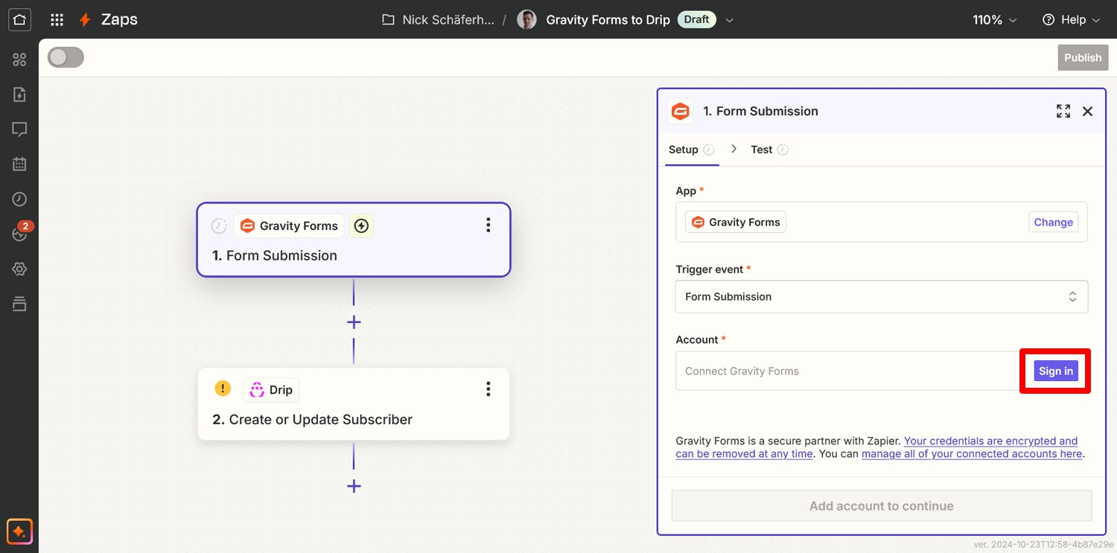Open the sidebar Zap file icon

click(x=19, y=95)
